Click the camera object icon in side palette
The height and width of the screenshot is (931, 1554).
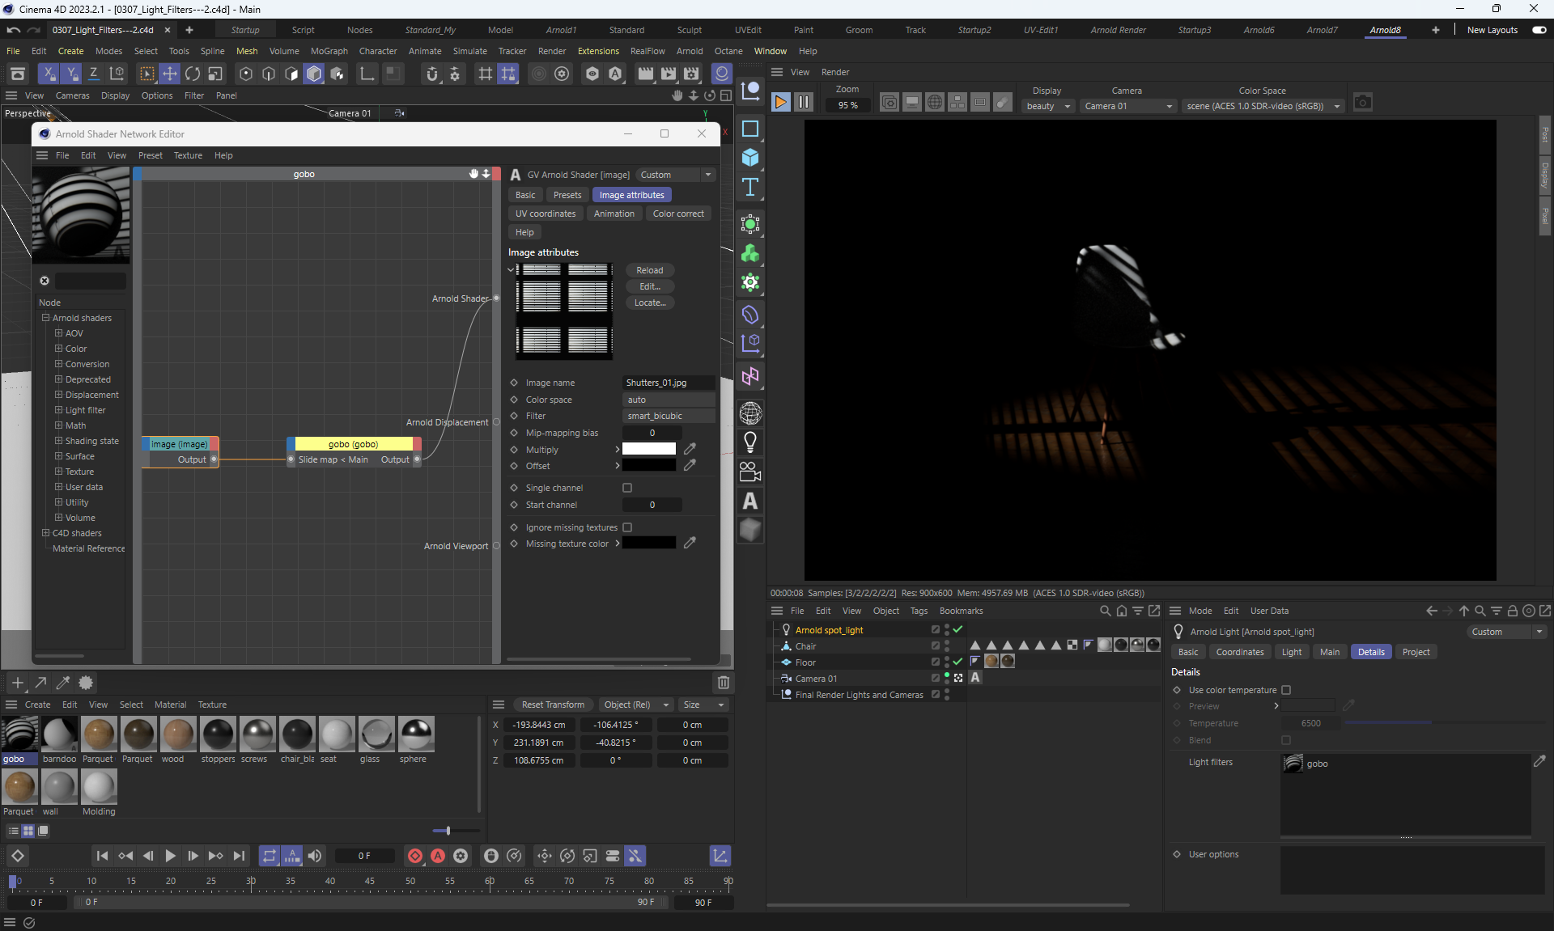coord(750,472)
